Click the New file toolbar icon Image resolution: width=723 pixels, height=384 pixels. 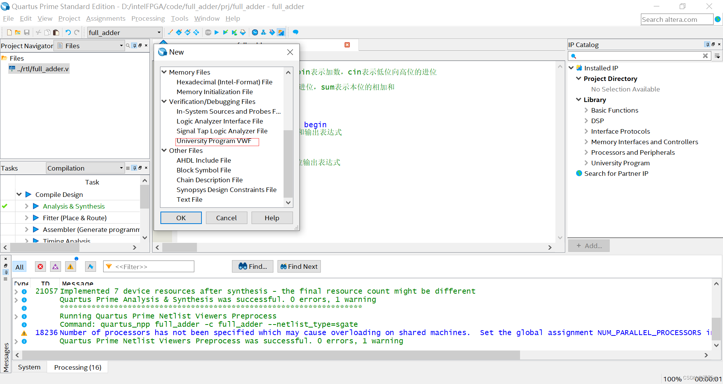(9, 32)
